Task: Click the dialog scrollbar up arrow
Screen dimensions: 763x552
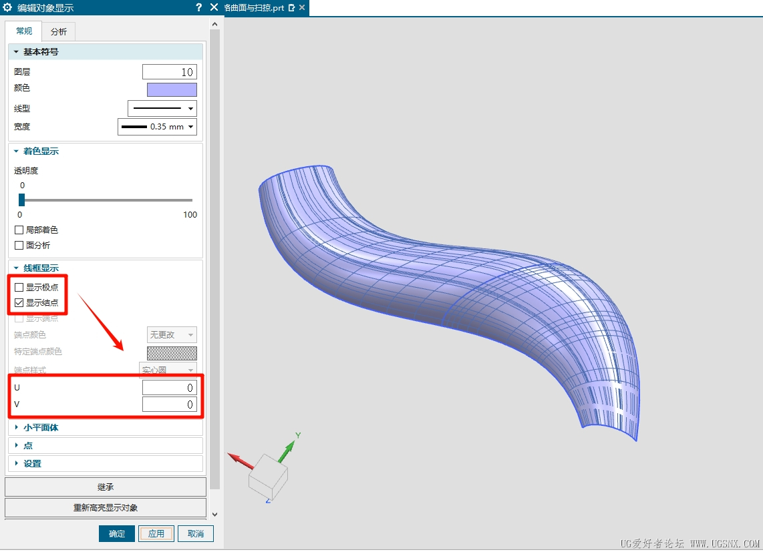Action: (x=214, y=24)
